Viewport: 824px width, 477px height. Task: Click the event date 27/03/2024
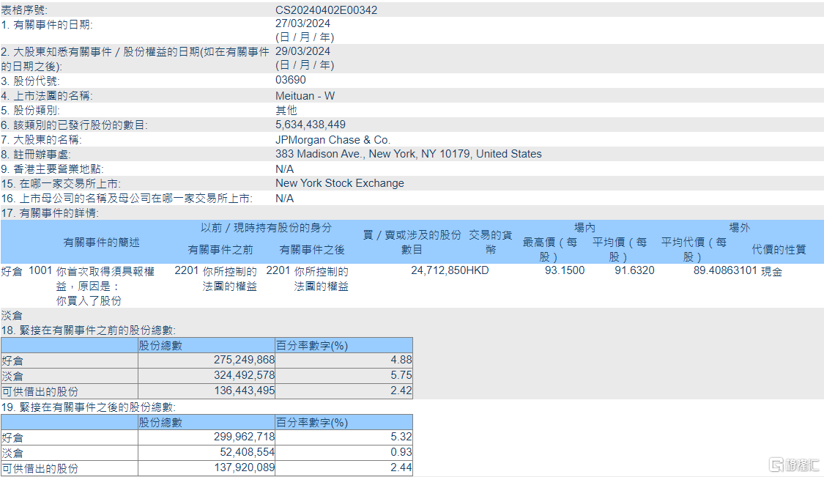[302, 23]
